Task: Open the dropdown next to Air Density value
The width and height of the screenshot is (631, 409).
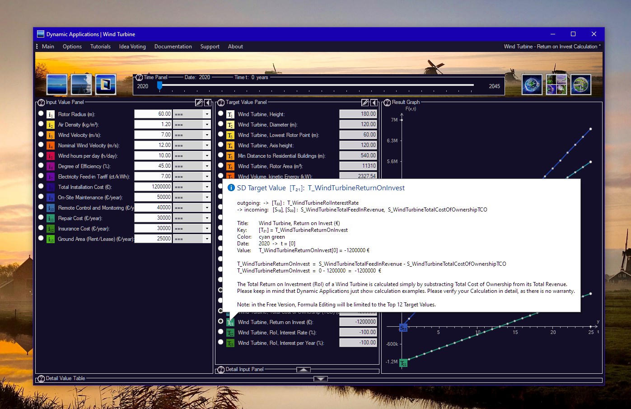Action: 207,124
